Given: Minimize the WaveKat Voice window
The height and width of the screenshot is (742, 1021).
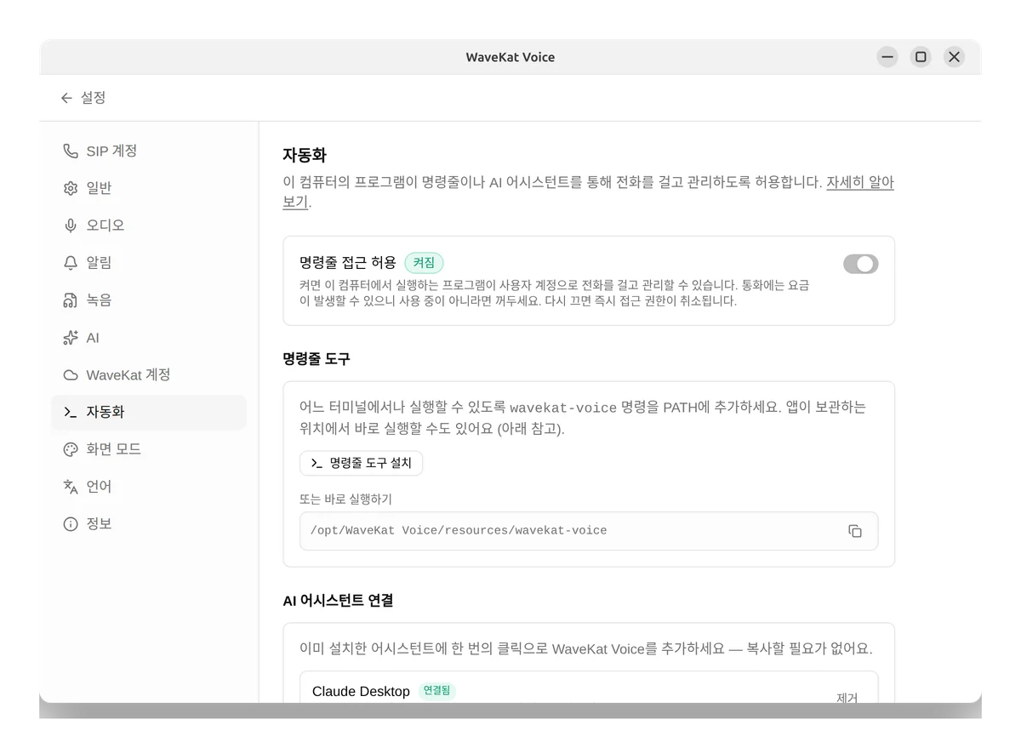Looking at the screenshot, I should [887, 57].
